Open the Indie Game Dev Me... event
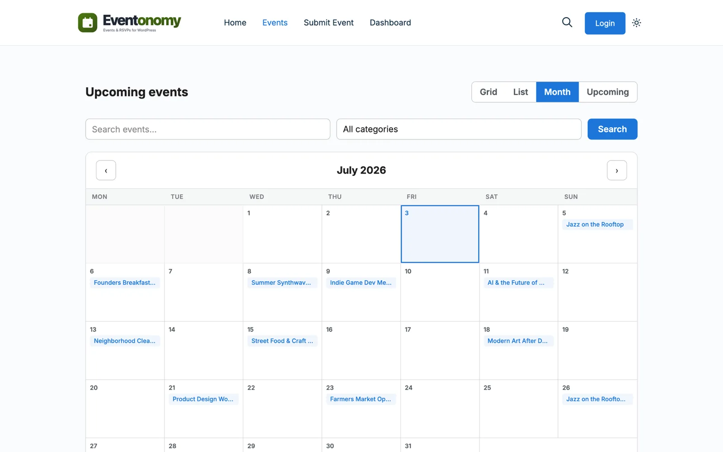The height and width of the screenshot is (452, 723). 361,282
